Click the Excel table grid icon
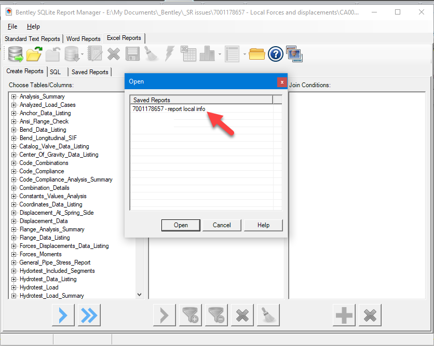Viewport: 434px width, 346px height. coord(188,53)
